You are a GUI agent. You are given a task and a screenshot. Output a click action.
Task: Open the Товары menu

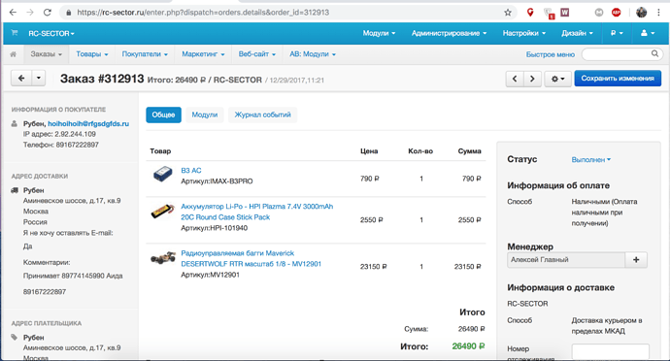coord(92,54)
